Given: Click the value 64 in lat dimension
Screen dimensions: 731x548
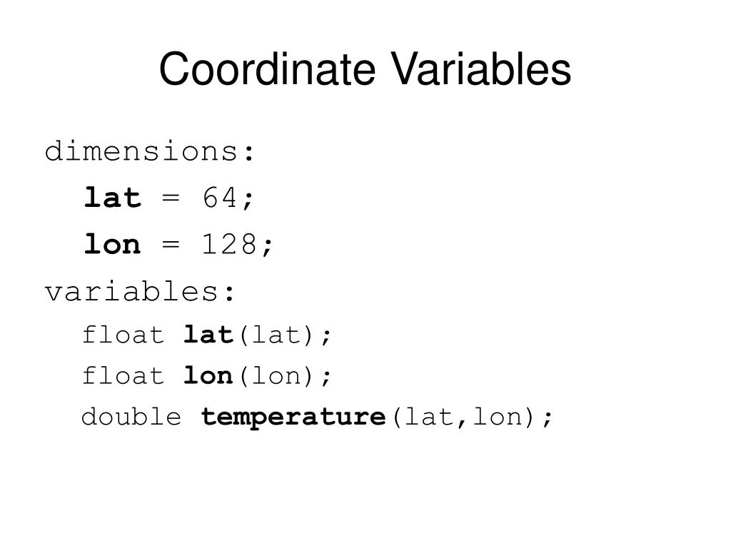Looking at the screenshot, I should 220,198.
